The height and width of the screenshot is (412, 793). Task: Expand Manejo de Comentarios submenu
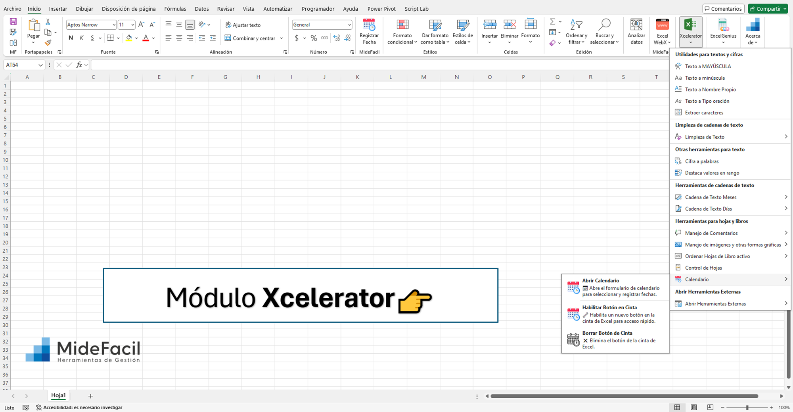tap(730, 233)
